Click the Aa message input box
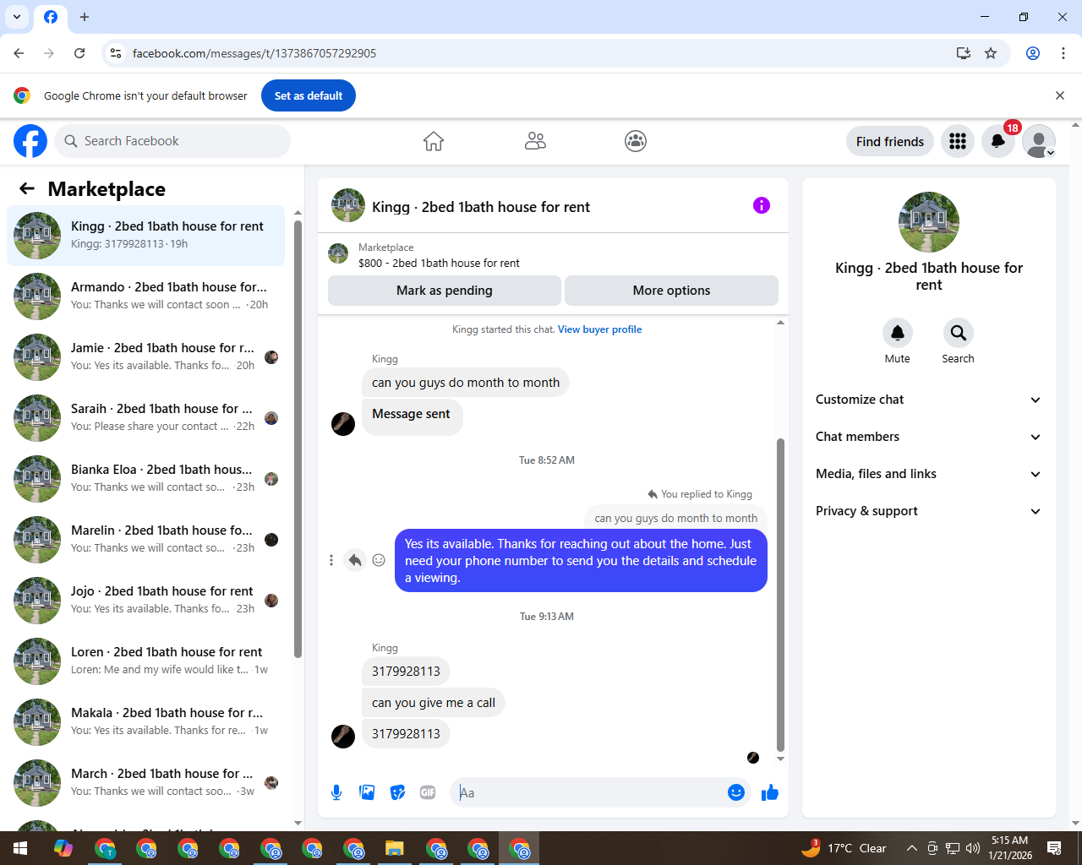This screenshot has height=865, width=1082. pos(588,792)
